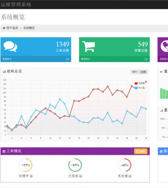Viewport: 168px width, 188px height.
Task: Click the 已完成 label
Action: pyautogui.click(x=73, y=176)
